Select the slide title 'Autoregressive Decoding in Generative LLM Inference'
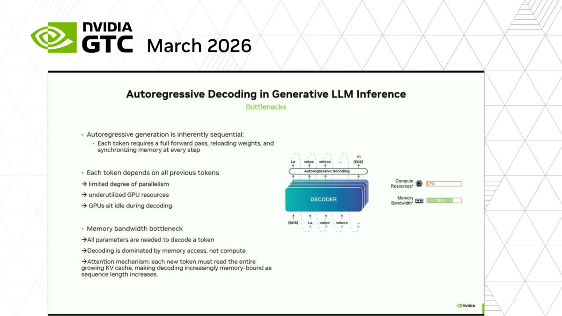The width and height of the screenshot is (562, 316). [266, 94]
